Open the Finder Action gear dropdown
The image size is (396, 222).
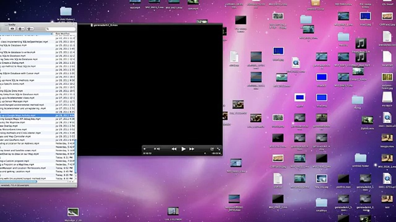(21, 29)
